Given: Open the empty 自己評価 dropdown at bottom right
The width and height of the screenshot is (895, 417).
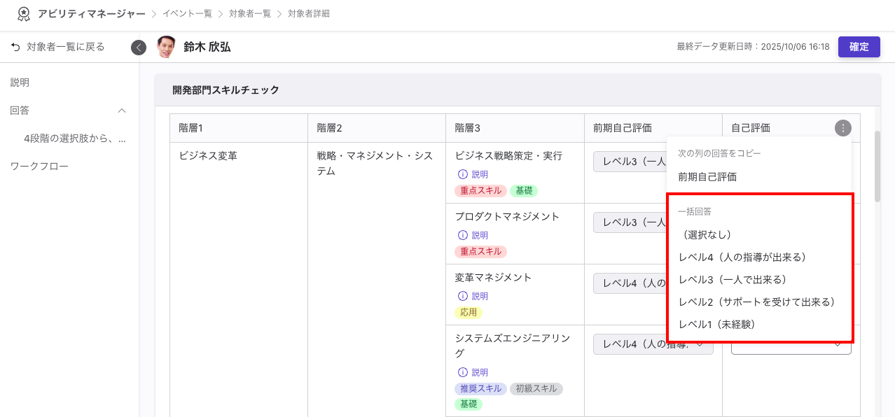Looking at the screenshot, I should pos(790,344).
